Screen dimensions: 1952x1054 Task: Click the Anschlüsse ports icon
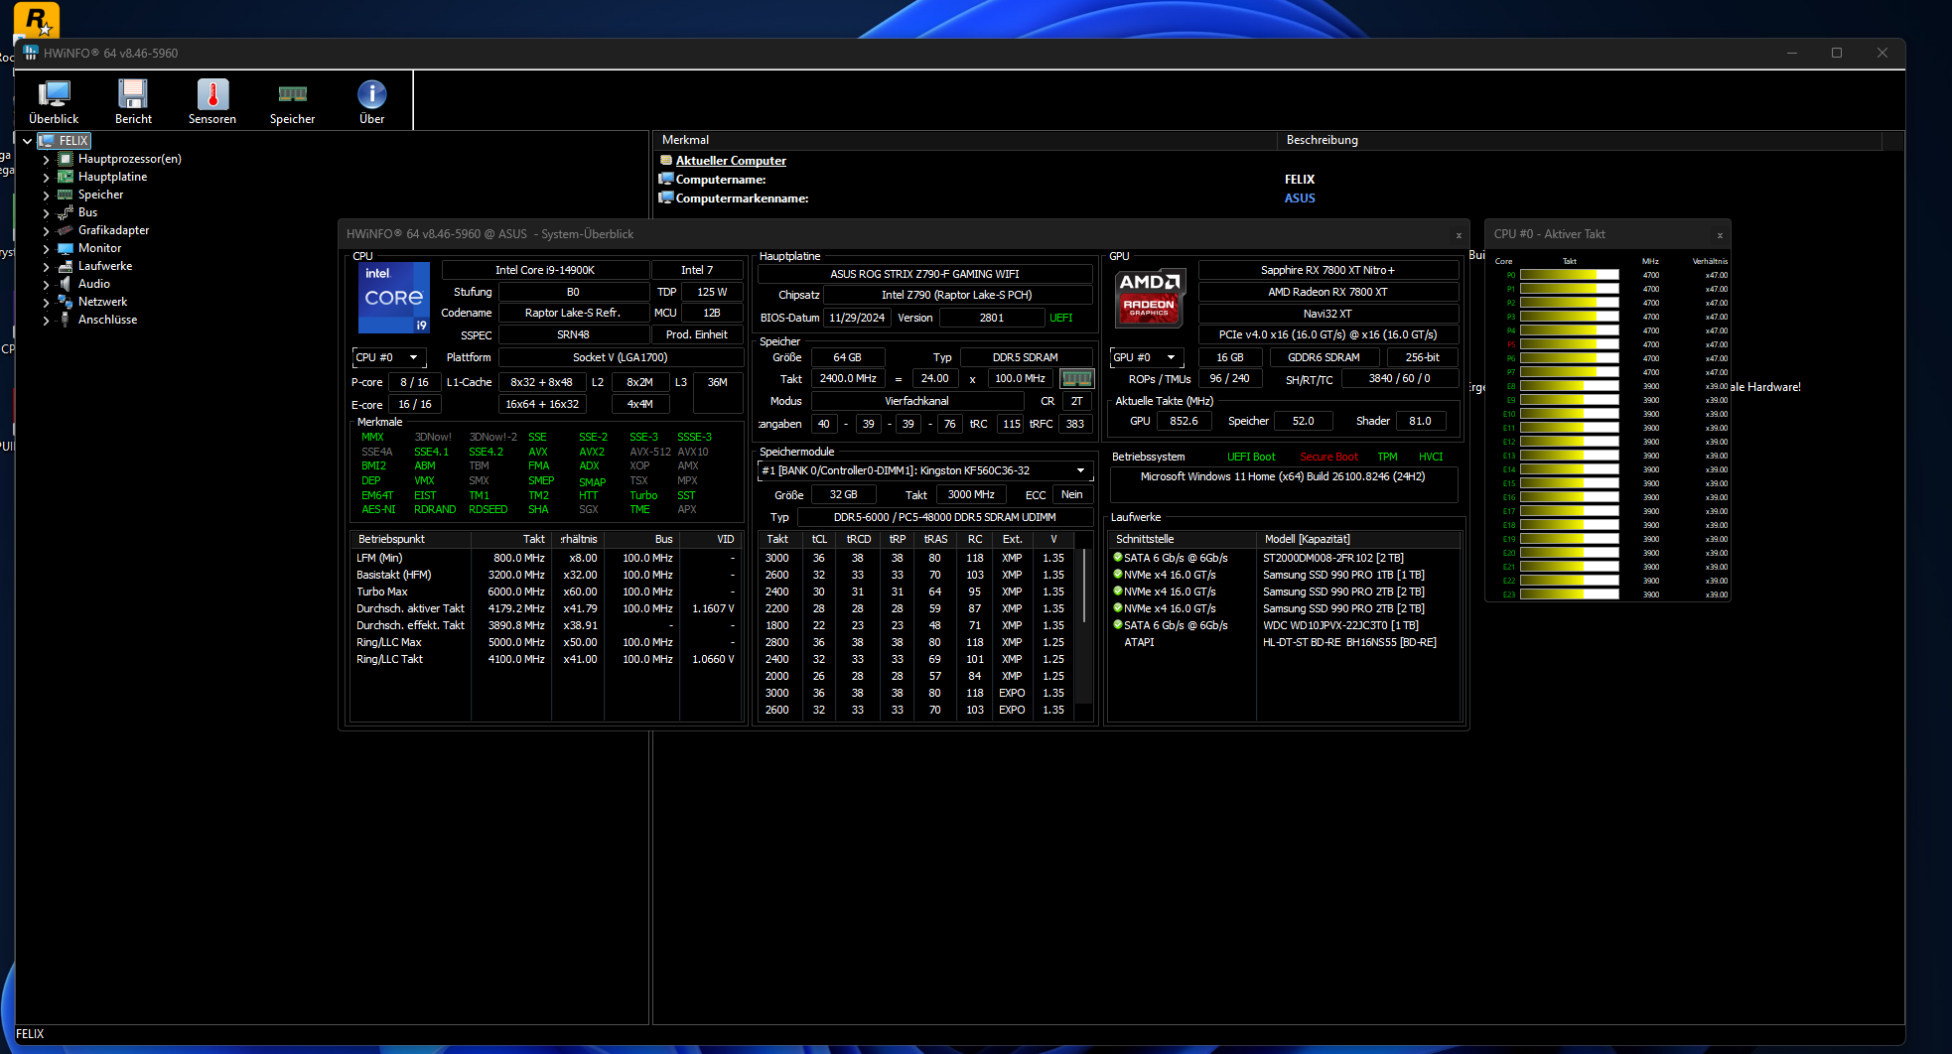[x=66, y=320]
